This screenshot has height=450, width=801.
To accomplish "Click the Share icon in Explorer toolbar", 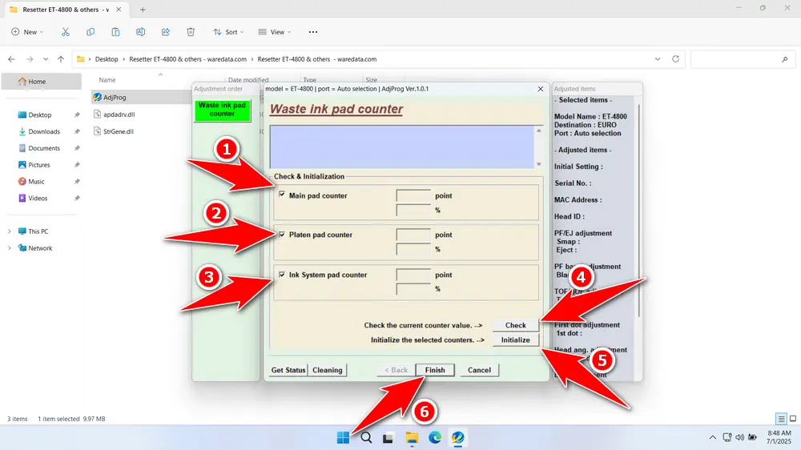I will click(x=166, y=32).
